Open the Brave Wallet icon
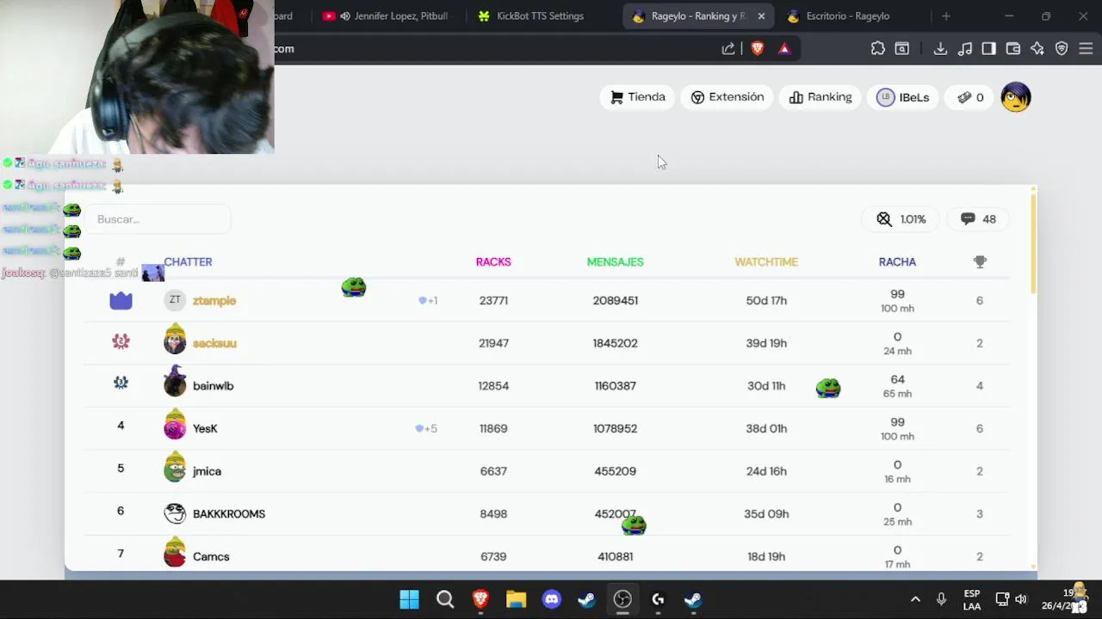This screenshot has width=1102, height=619. pos(1013,49)
